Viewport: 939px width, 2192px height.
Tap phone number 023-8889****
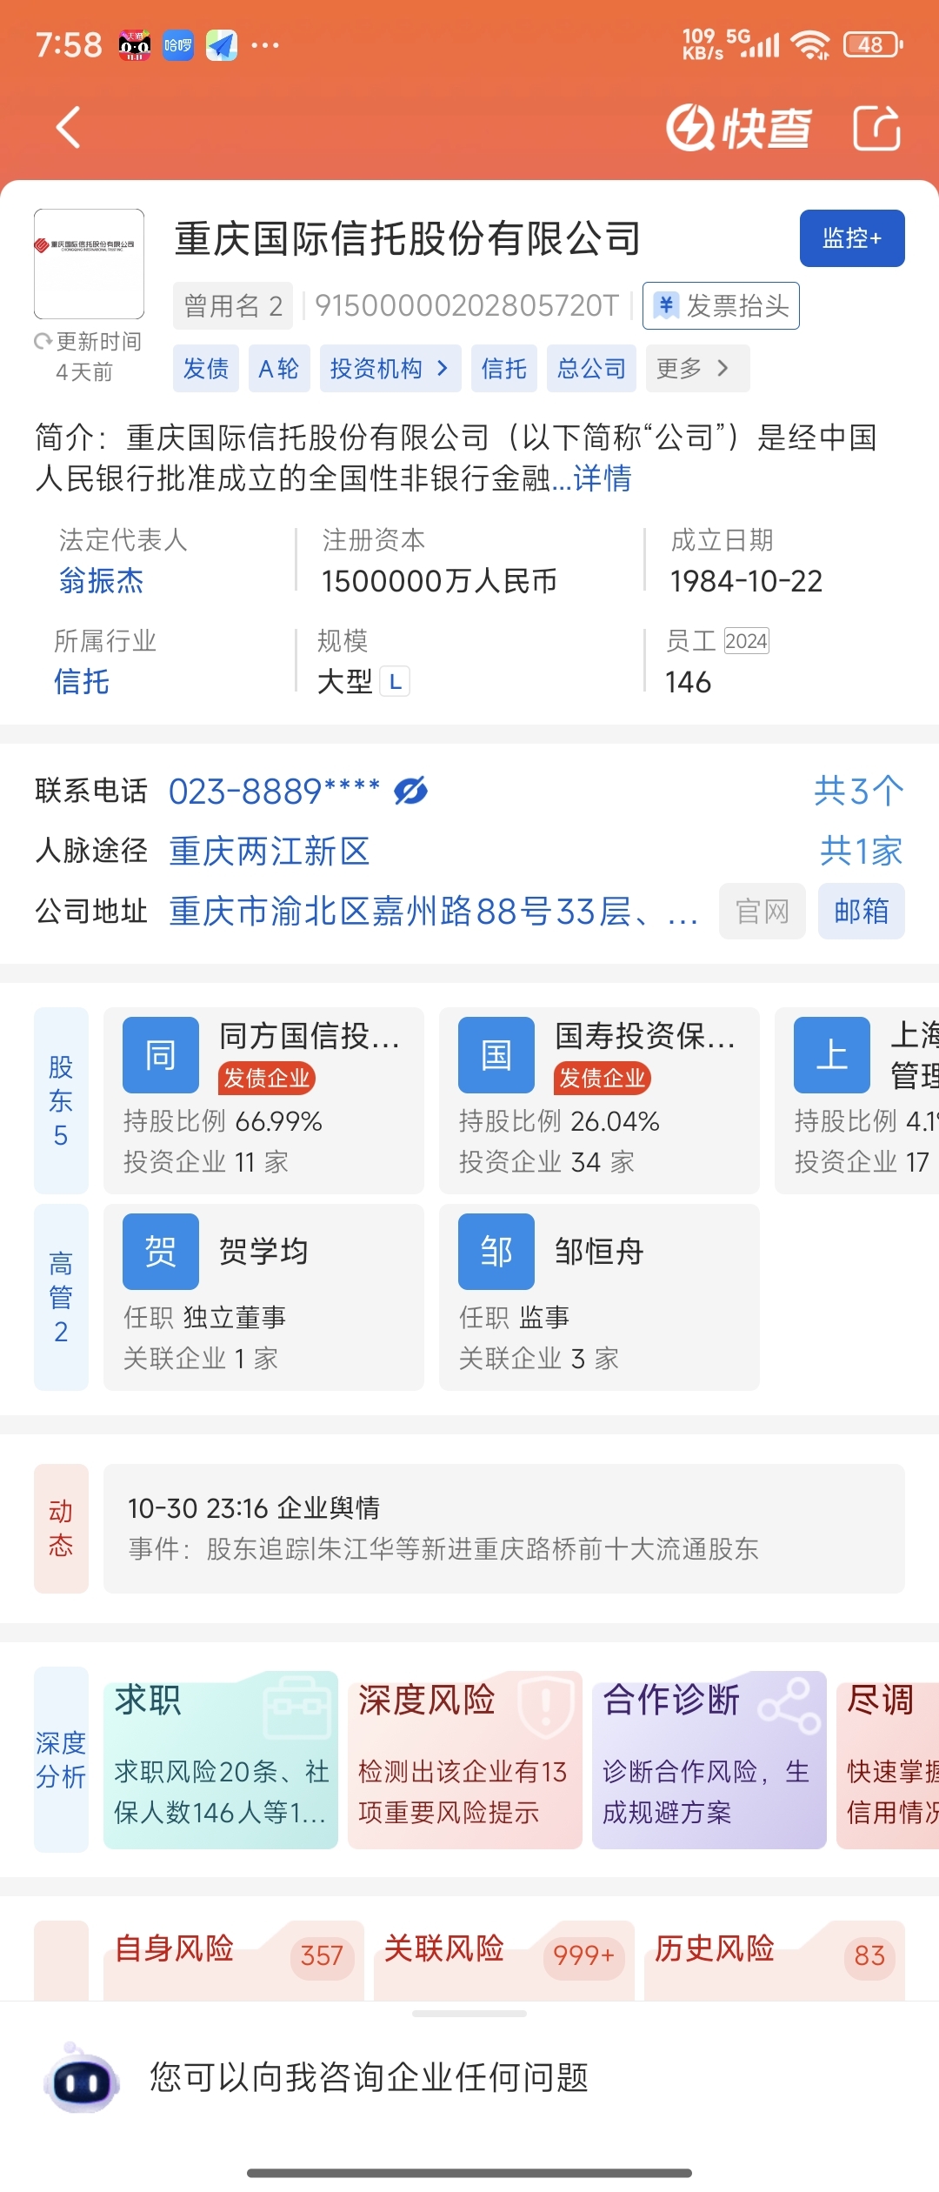point(274,791)
